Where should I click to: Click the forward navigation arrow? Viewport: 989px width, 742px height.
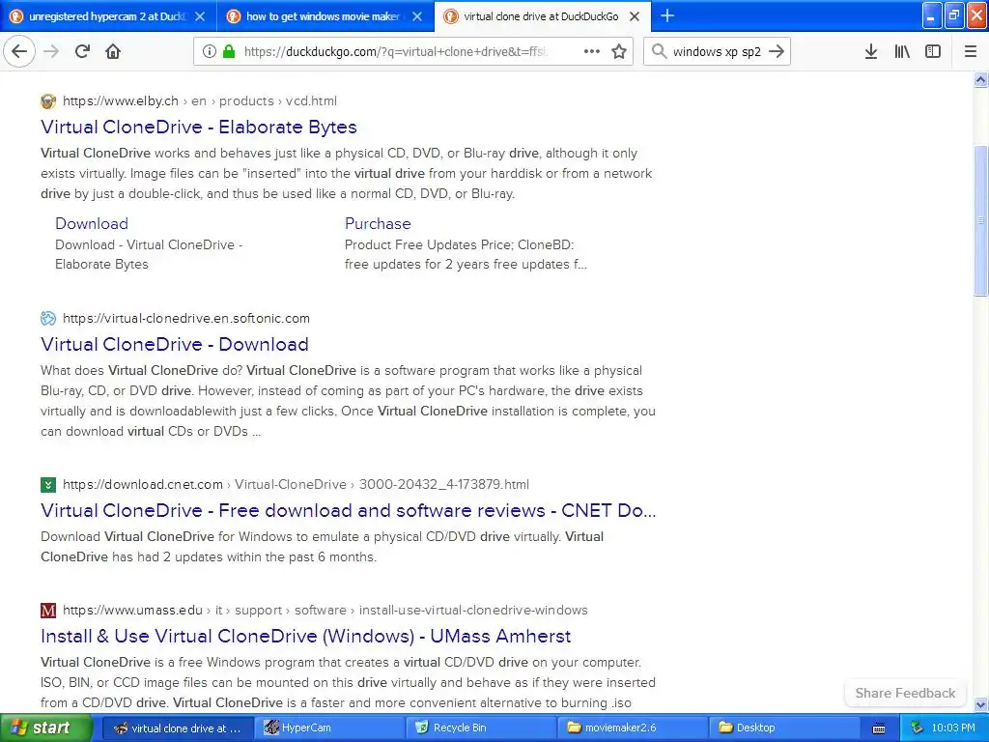click(x=51, y=51)
